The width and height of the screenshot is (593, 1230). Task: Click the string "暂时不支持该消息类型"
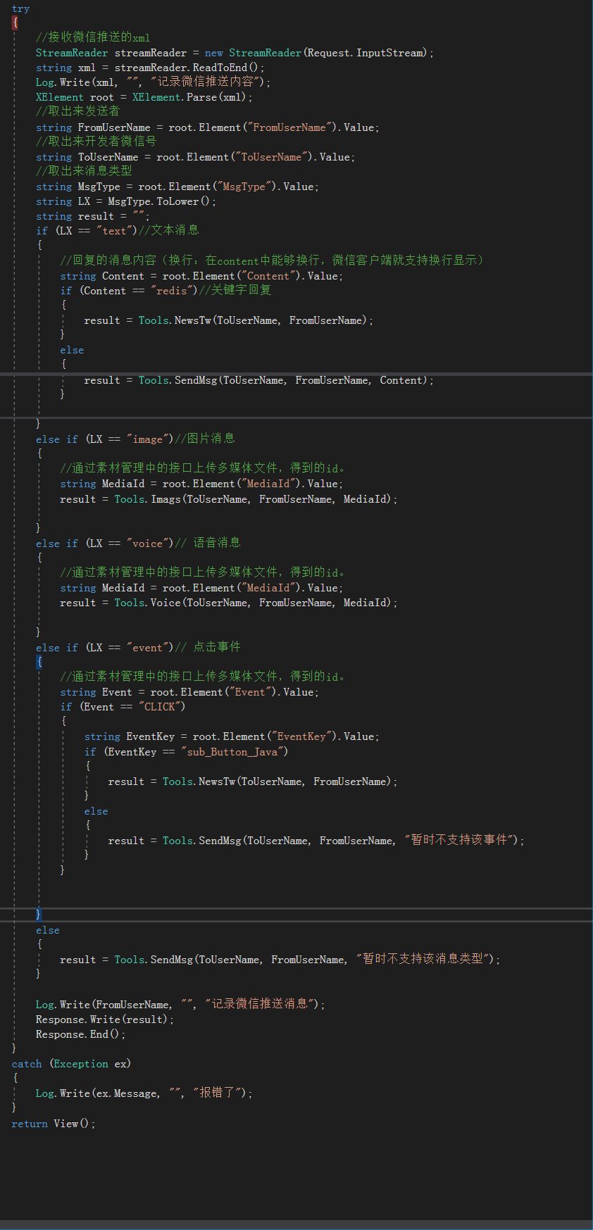[424, 959]
